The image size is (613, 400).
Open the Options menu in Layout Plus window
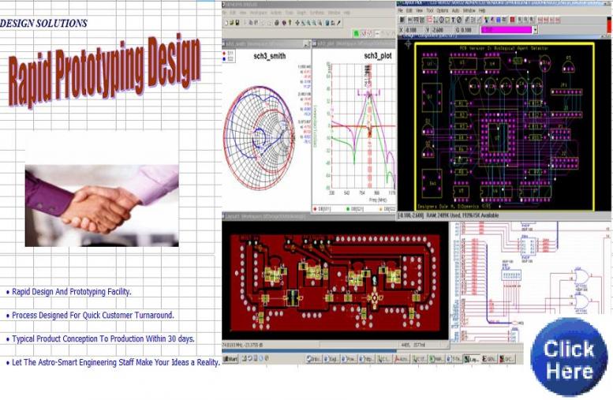[x=442, y=10]
